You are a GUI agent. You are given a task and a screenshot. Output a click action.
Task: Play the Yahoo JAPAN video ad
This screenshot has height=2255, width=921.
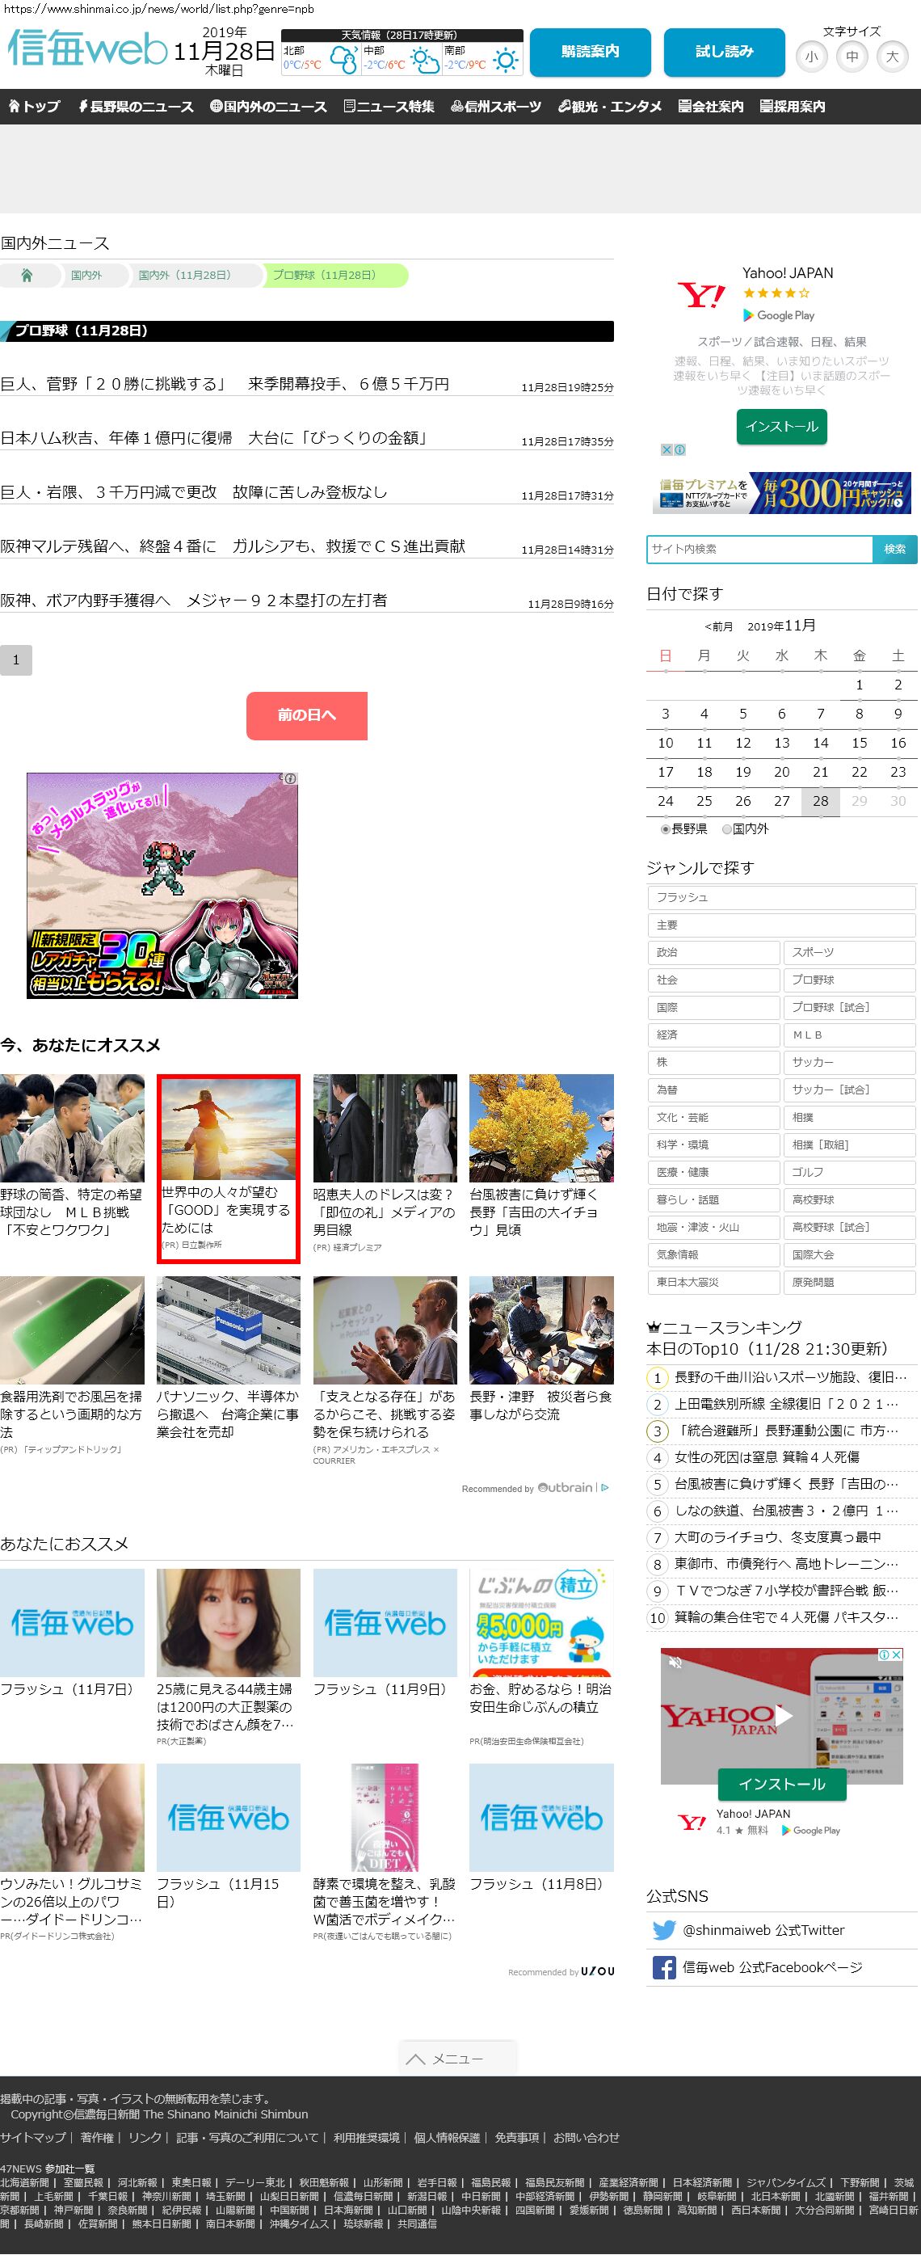coord(783,1715)
